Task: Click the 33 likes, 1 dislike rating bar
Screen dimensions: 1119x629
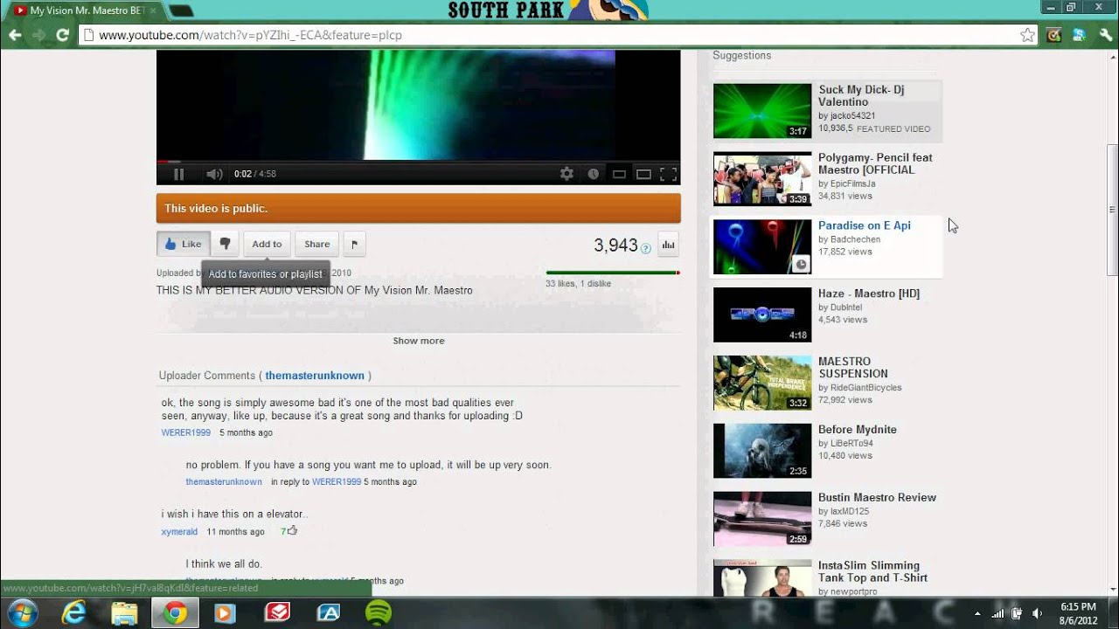Action: click(x=612, y=273)
